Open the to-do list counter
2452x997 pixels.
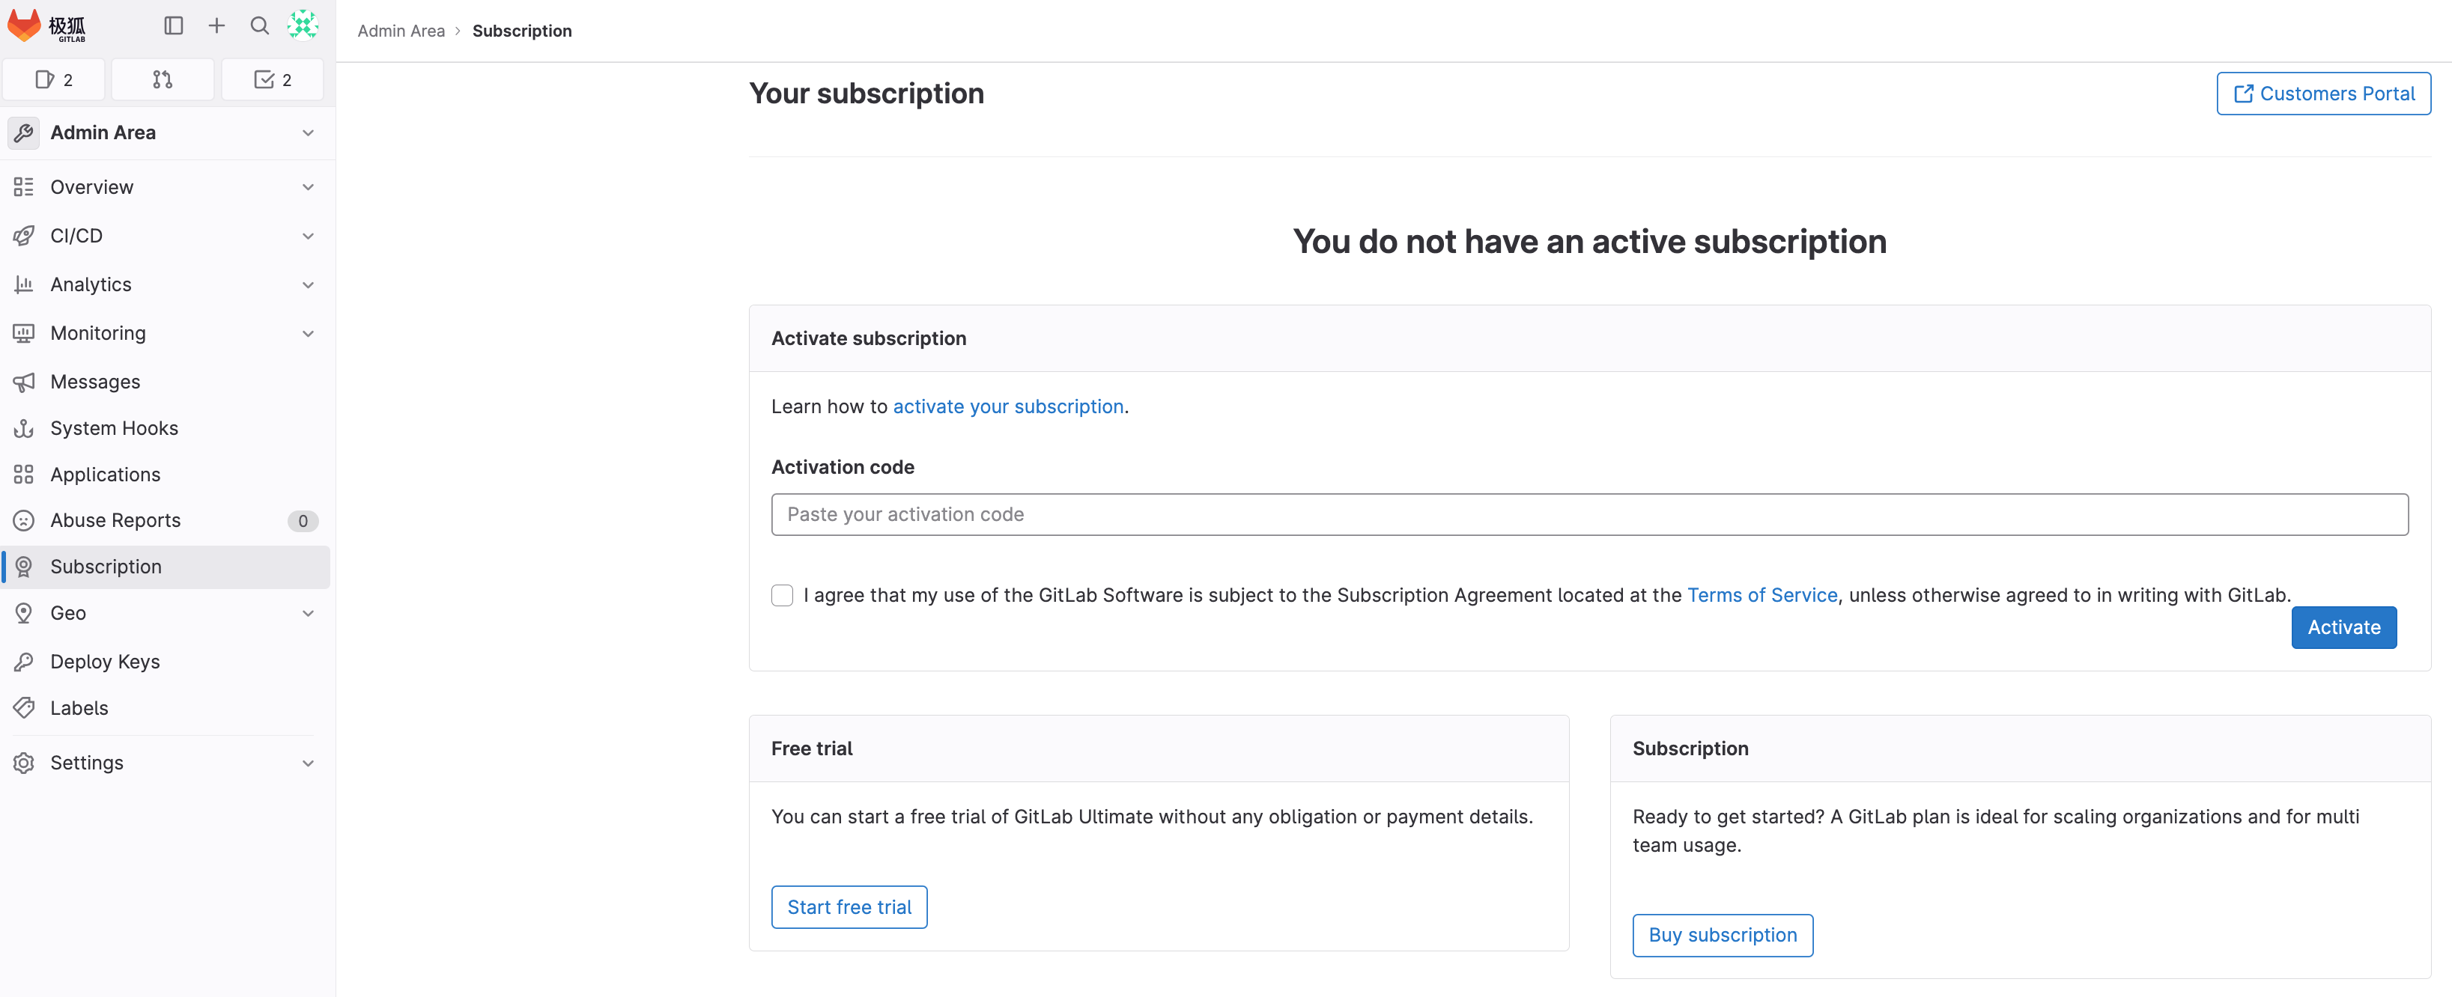[272, 80]
